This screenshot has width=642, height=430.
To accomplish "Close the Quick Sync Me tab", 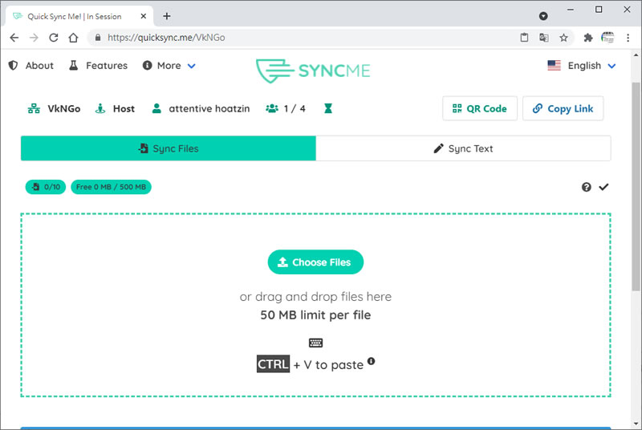I will click(144, 16).
